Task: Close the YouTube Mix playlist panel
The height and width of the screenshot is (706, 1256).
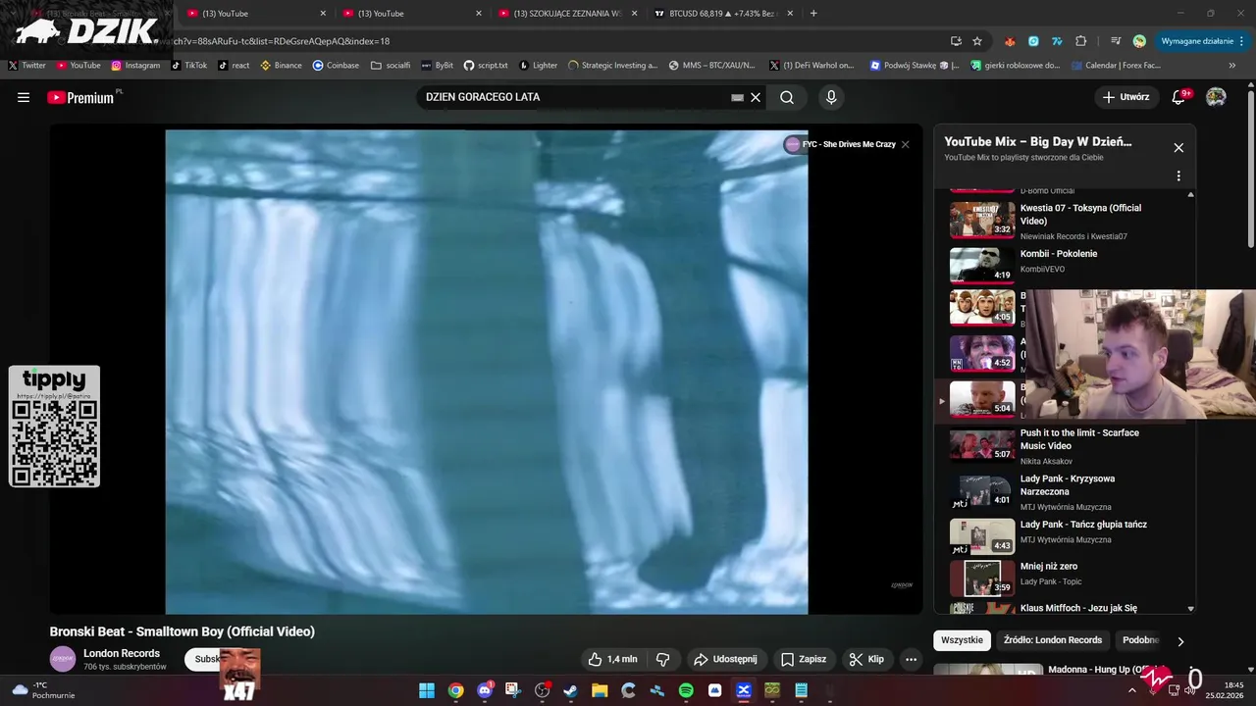Action: [x=1178, y=148]
